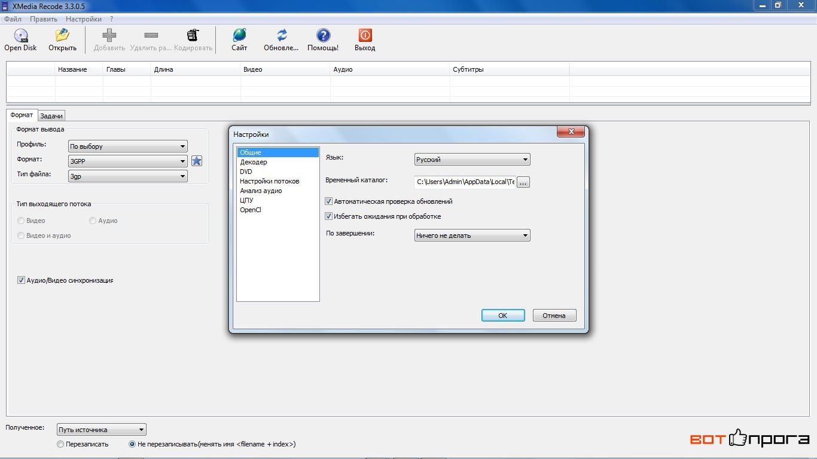
Task: Toggle Избегать ожидания при обработке checkbox
Action: point(328,216)
